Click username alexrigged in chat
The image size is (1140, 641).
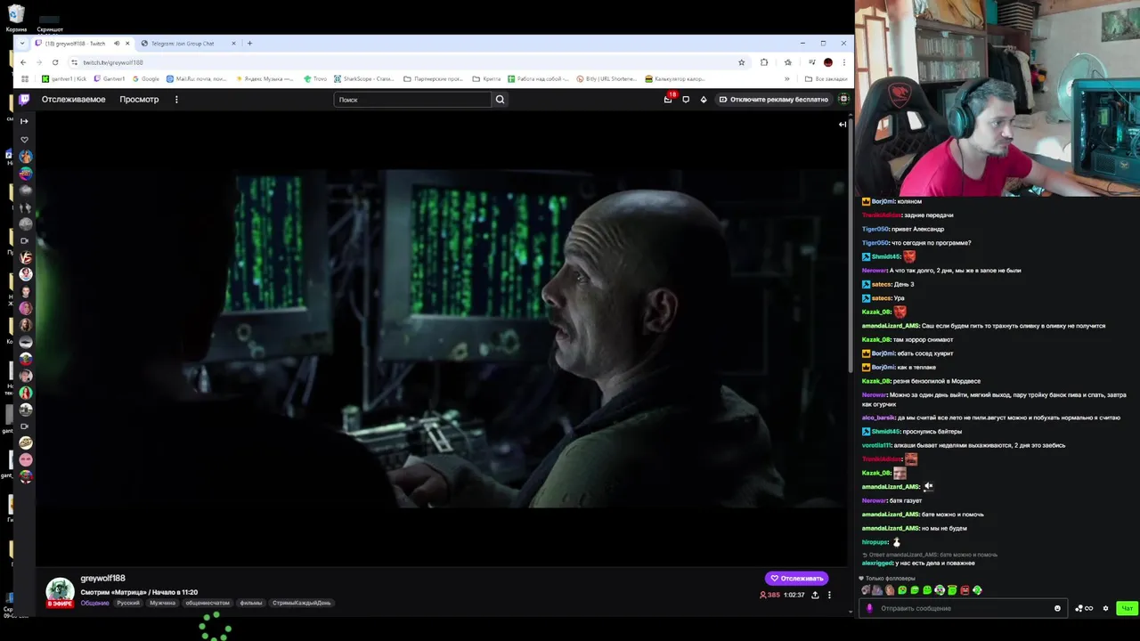pos(877,564)
